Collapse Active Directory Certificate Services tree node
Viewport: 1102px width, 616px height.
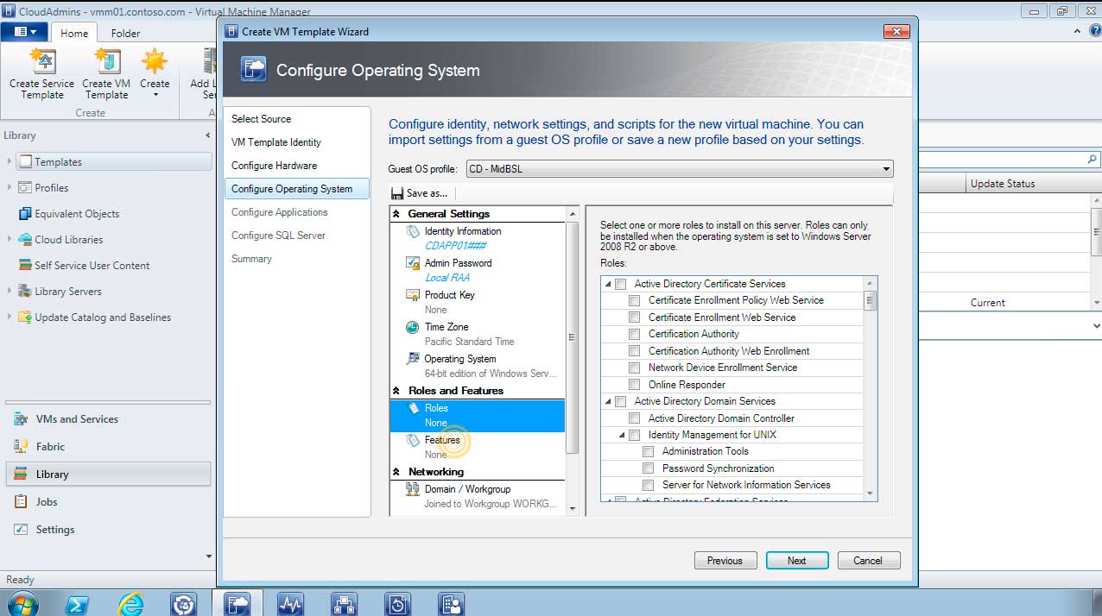[x=608, y=284]
